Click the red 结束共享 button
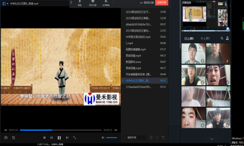 tap(162, 3)
